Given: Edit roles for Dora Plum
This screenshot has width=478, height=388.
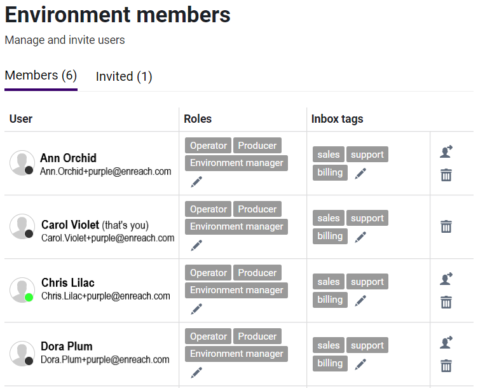Looking at the screenshot, I should coord(196,373).
